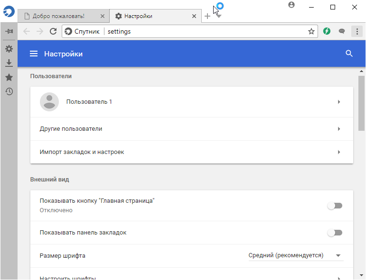
Task: Toggle Показывать панель закладок switch
Action: pos(335,233)
